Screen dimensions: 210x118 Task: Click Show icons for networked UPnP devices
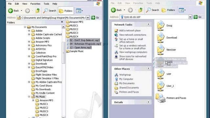[133, 58]
